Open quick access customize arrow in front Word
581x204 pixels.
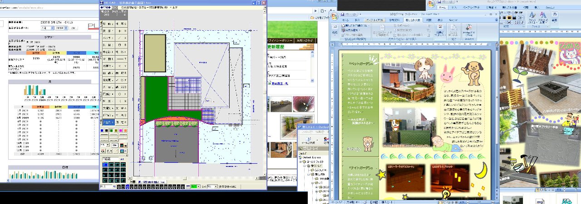(360, 14)
